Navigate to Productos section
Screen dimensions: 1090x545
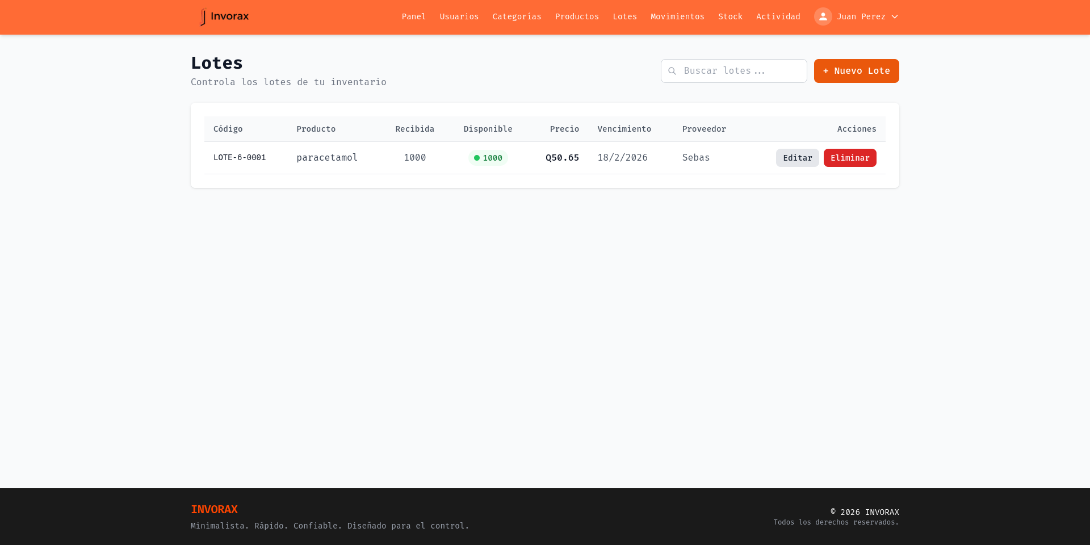pos(577,16)
